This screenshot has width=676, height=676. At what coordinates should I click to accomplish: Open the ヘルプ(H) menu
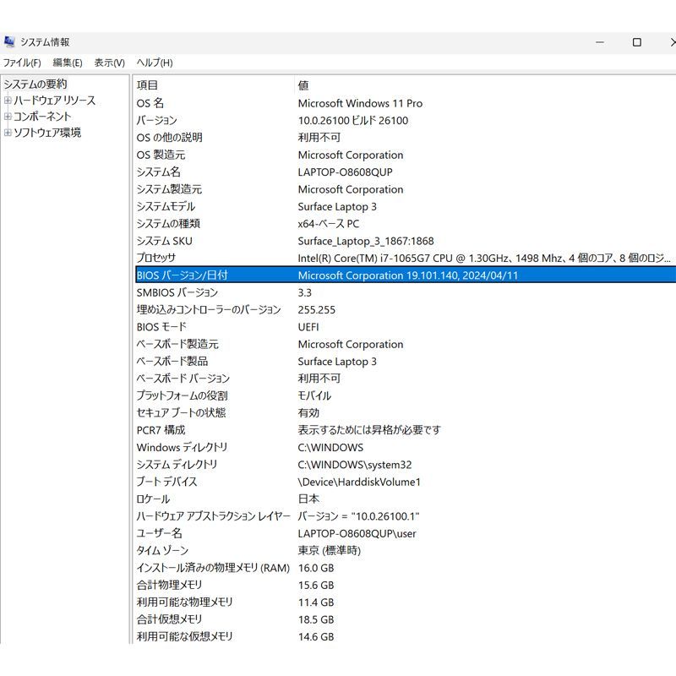coord(155,63)
